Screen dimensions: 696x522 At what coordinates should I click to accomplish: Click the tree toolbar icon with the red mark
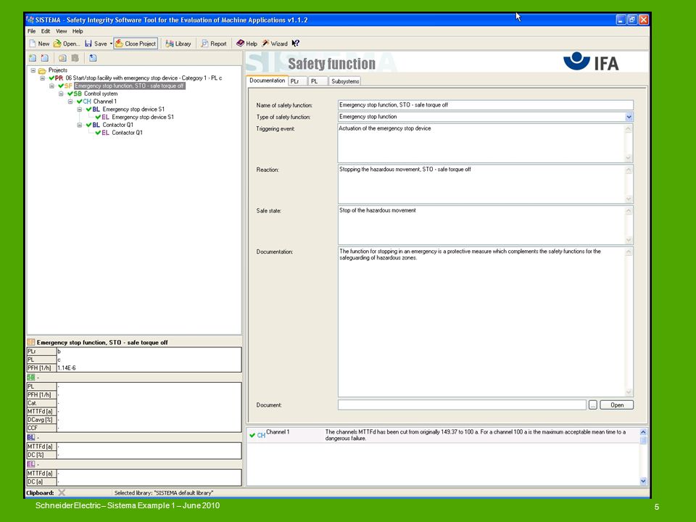(x=45, y=58)
